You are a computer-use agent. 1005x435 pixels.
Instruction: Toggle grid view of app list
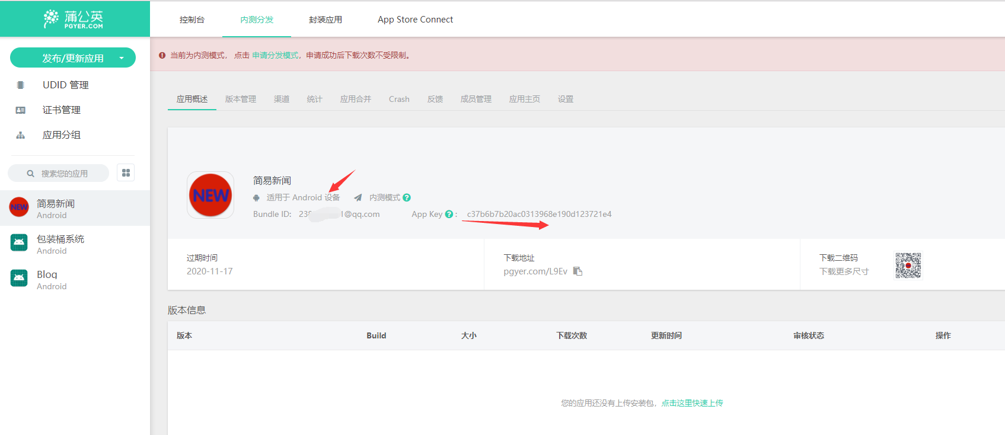click(126, 172)
